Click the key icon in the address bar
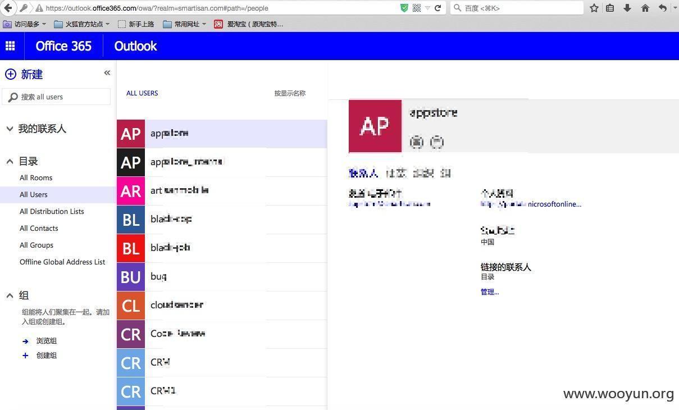The image size is (679, 410). (23, 8)
